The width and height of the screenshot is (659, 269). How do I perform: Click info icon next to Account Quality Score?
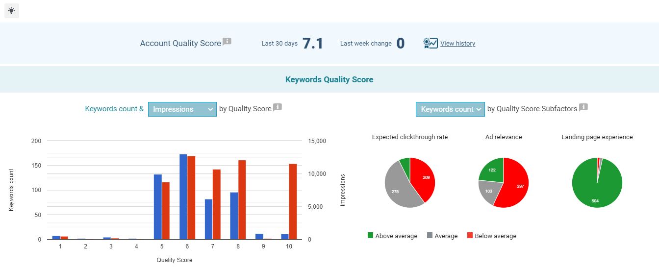227,42
